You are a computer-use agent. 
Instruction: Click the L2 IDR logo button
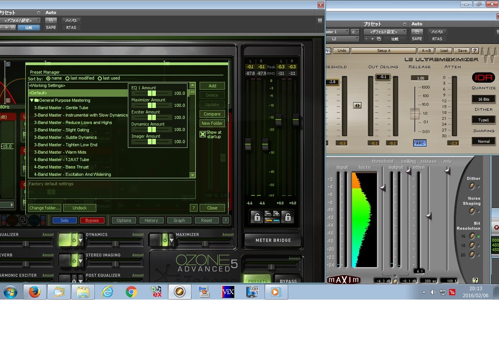[483, 77]
